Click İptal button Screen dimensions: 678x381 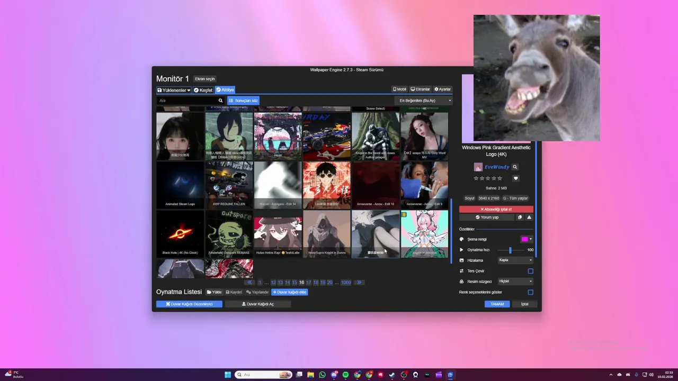[524, 304]
